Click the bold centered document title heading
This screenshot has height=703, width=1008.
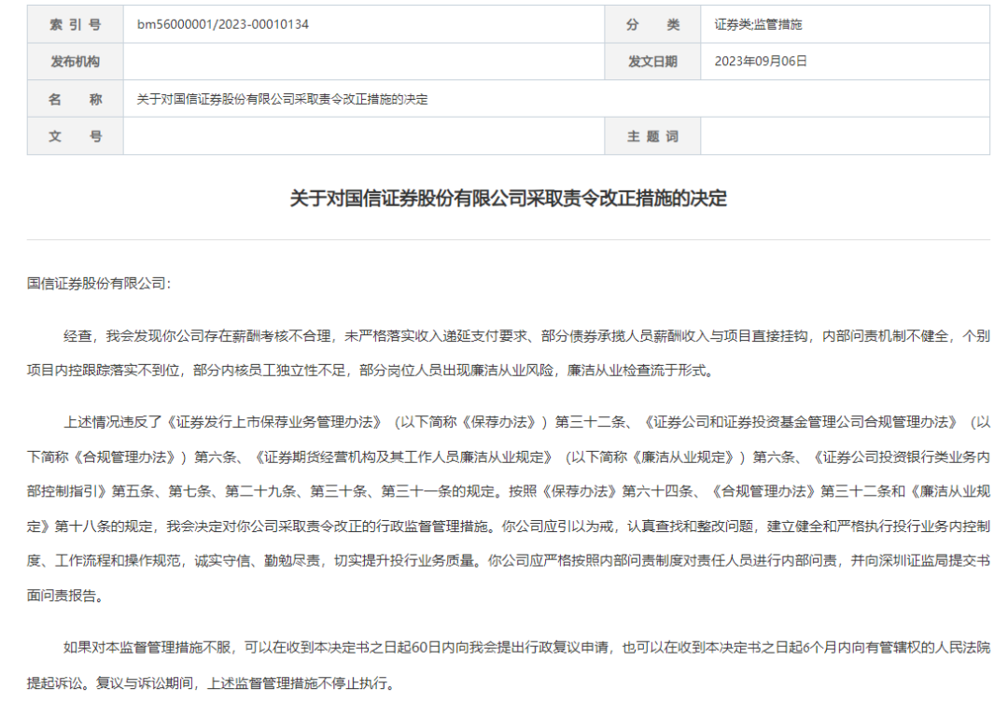point(508,198)
